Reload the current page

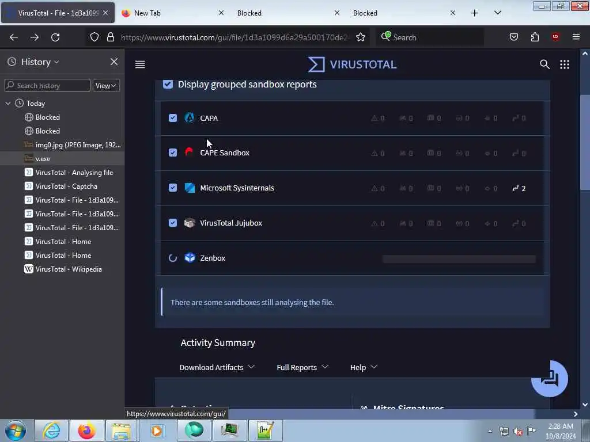[x=55, y=37]
